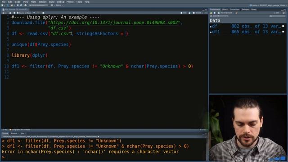Open the View menu
288x162 pixels.
(26, 2)
